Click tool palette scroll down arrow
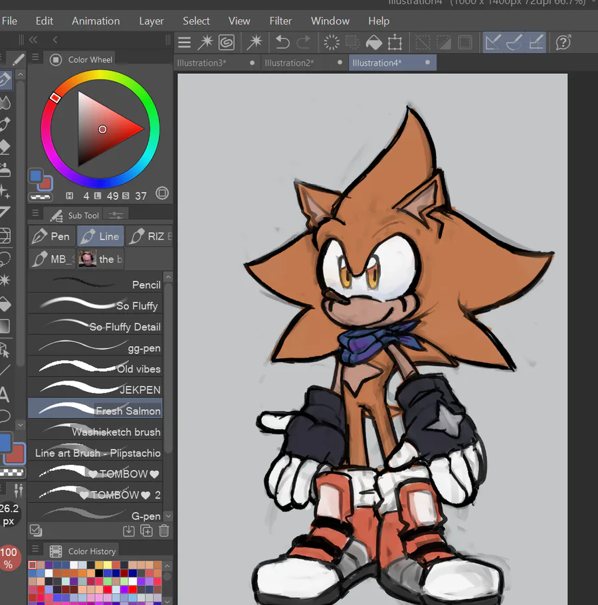The width and height of the screenshot is (598, 605). point(21,425)
